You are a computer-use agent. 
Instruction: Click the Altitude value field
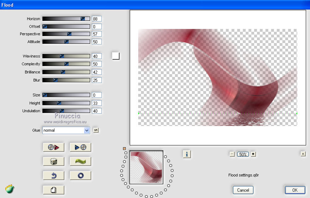(97, 42)
